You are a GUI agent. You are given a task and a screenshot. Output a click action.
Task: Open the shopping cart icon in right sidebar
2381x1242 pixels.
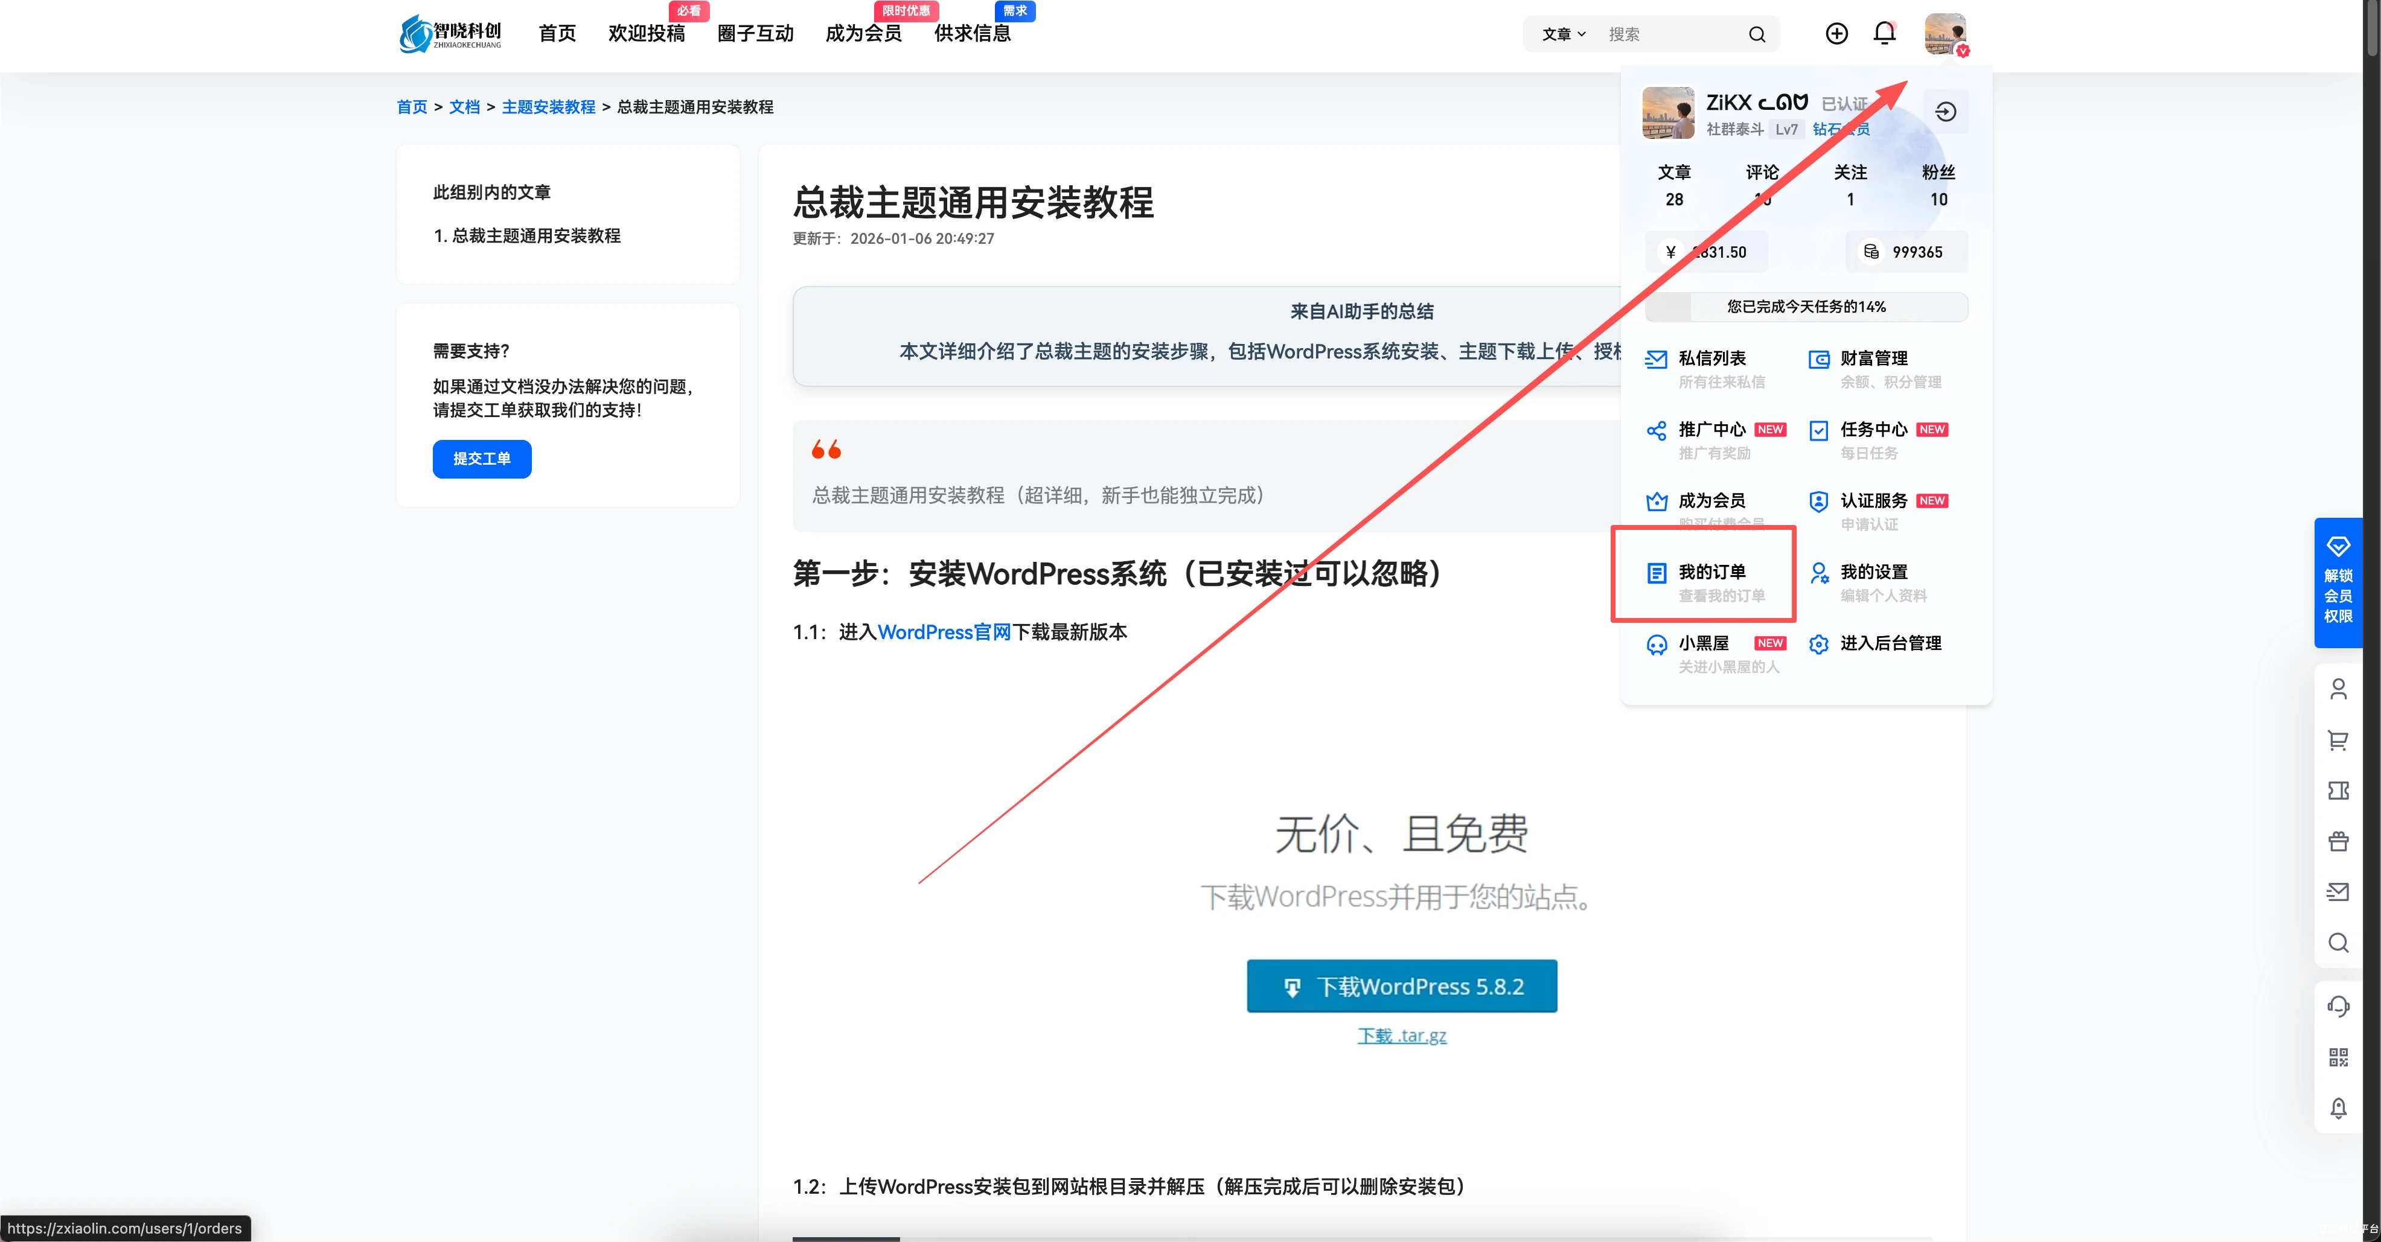point(2339,739)
